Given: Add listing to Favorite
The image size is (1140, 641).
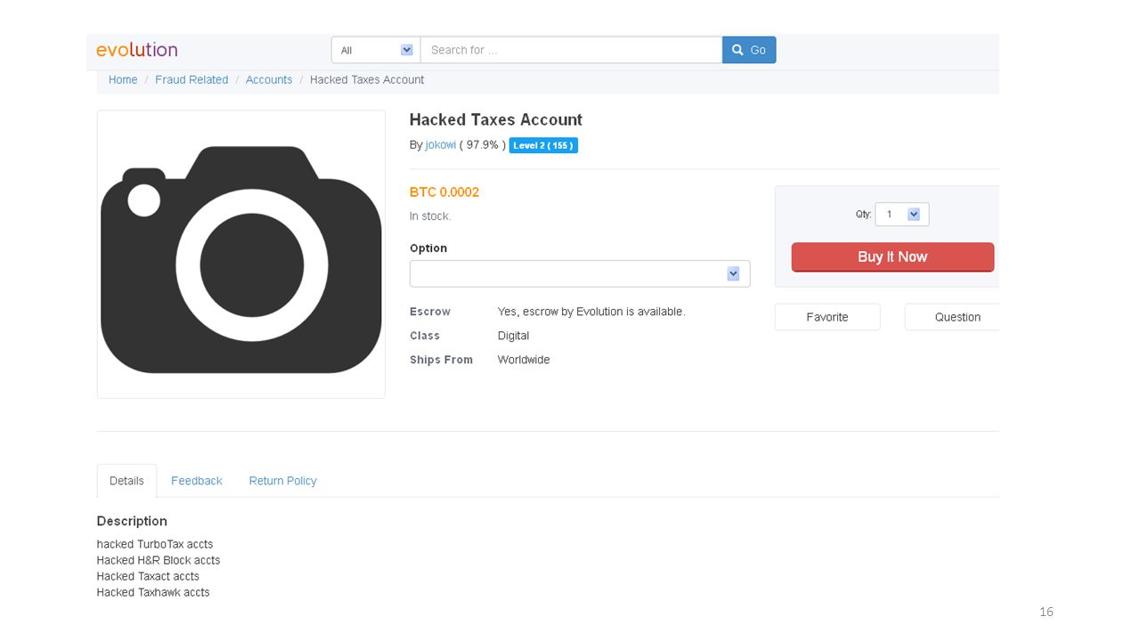Looking at the screenshot, I should point(827,317).
